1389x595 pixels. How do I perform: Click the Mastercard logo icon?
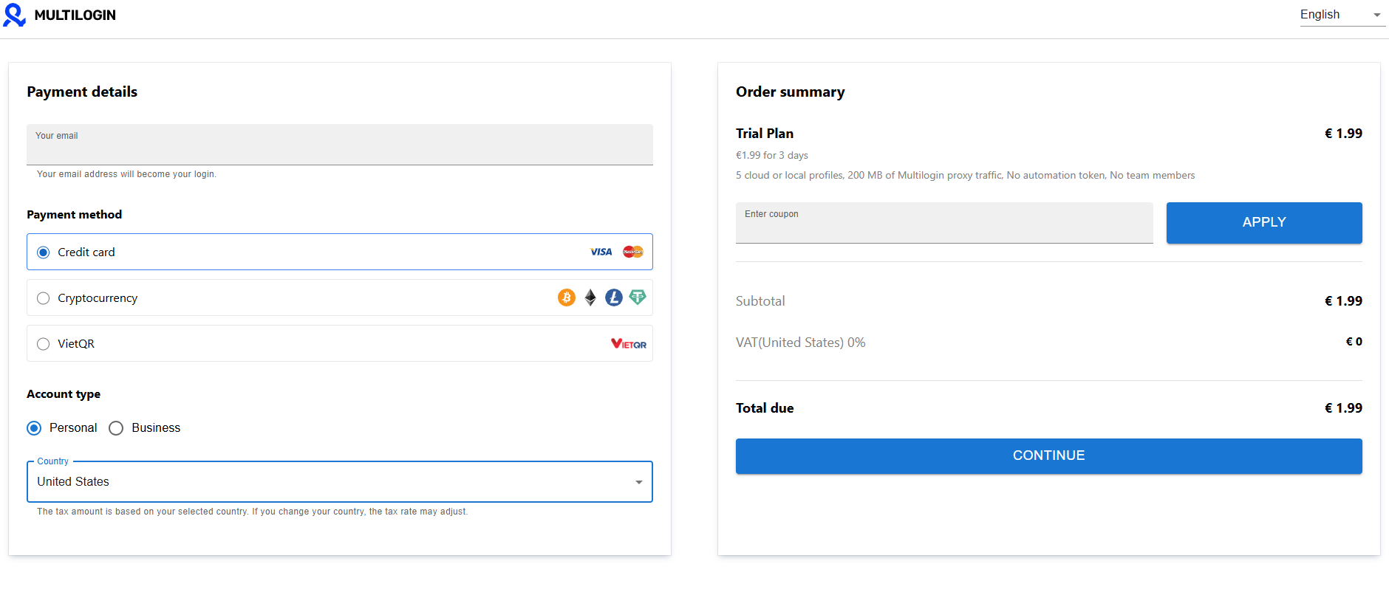633,252
